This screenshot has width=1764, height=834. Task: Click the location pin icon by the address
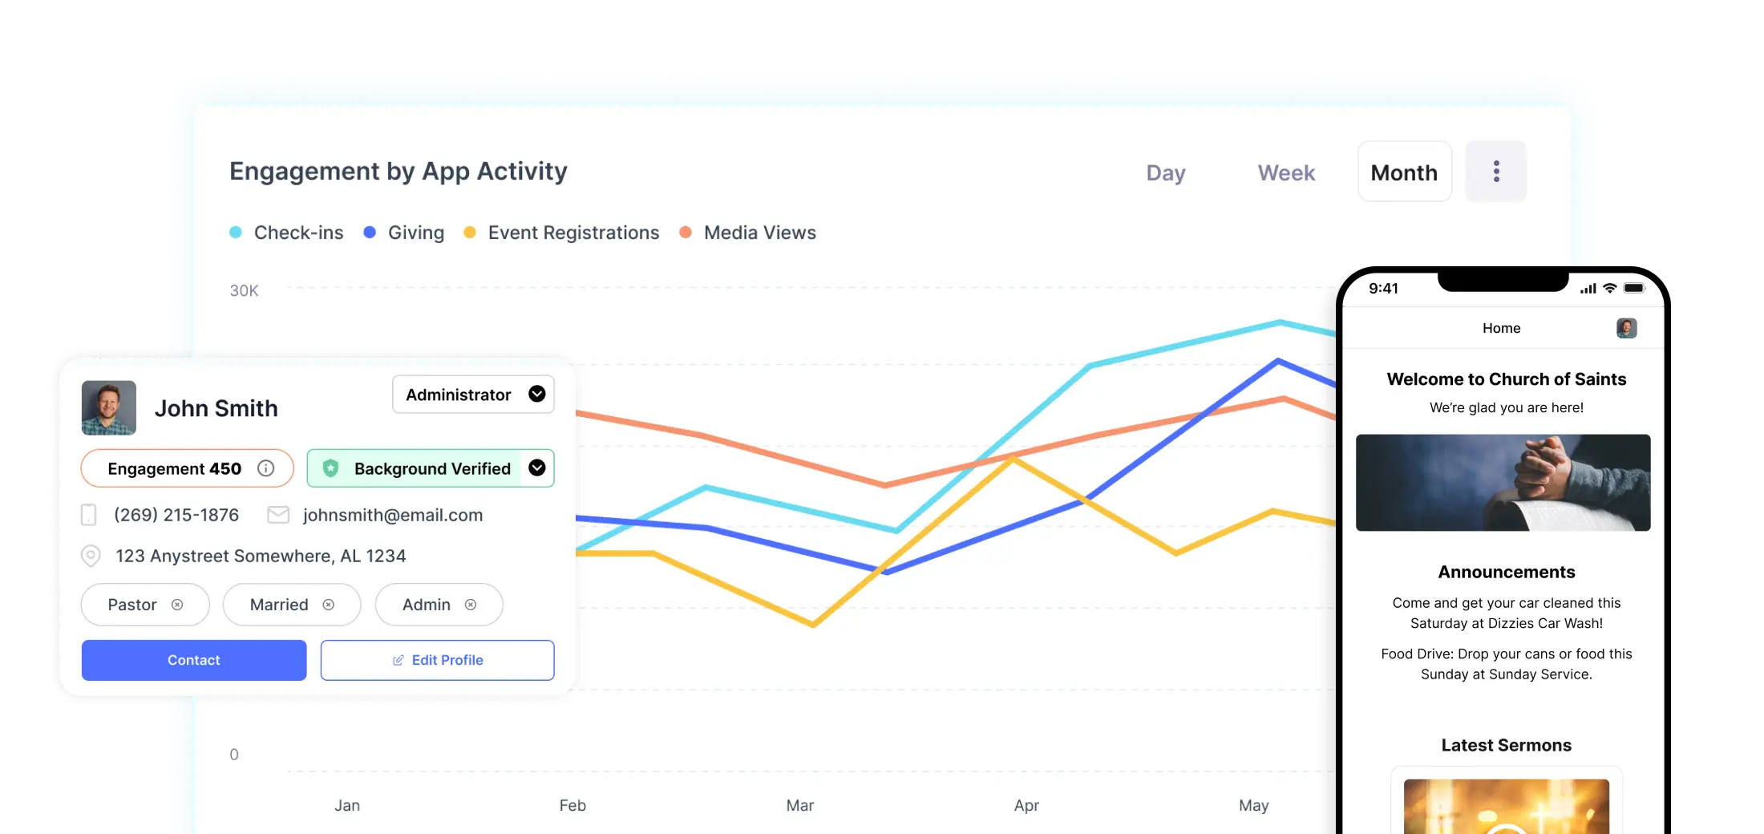coord(91,556)
